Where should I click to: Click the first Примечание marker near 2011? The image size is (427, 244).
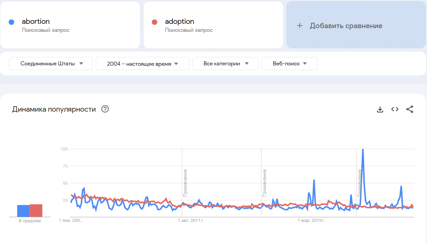point(185,183)
